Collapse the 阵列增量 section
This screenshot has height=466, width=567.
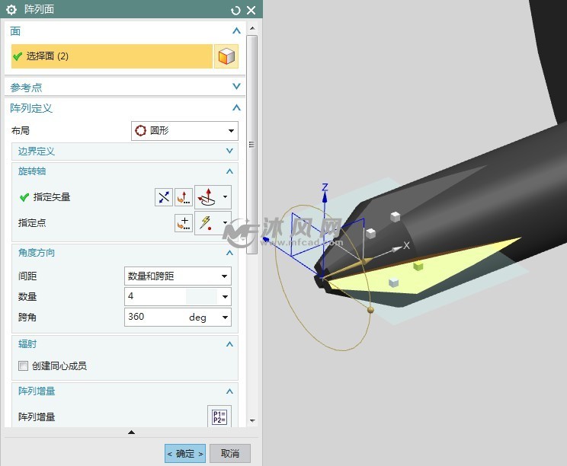229,391
